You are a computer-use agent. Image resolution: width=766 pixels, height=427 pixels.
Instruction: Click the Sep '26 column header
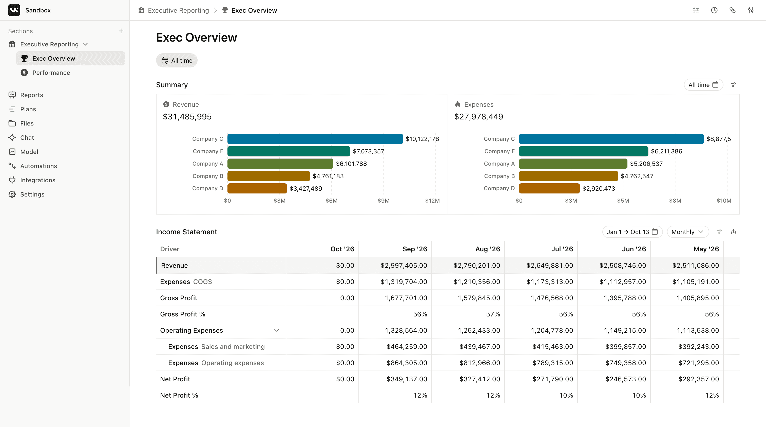click(x=414, y=249)
